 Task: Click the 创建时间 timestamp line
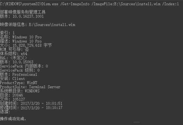click(x=31, y=103)
